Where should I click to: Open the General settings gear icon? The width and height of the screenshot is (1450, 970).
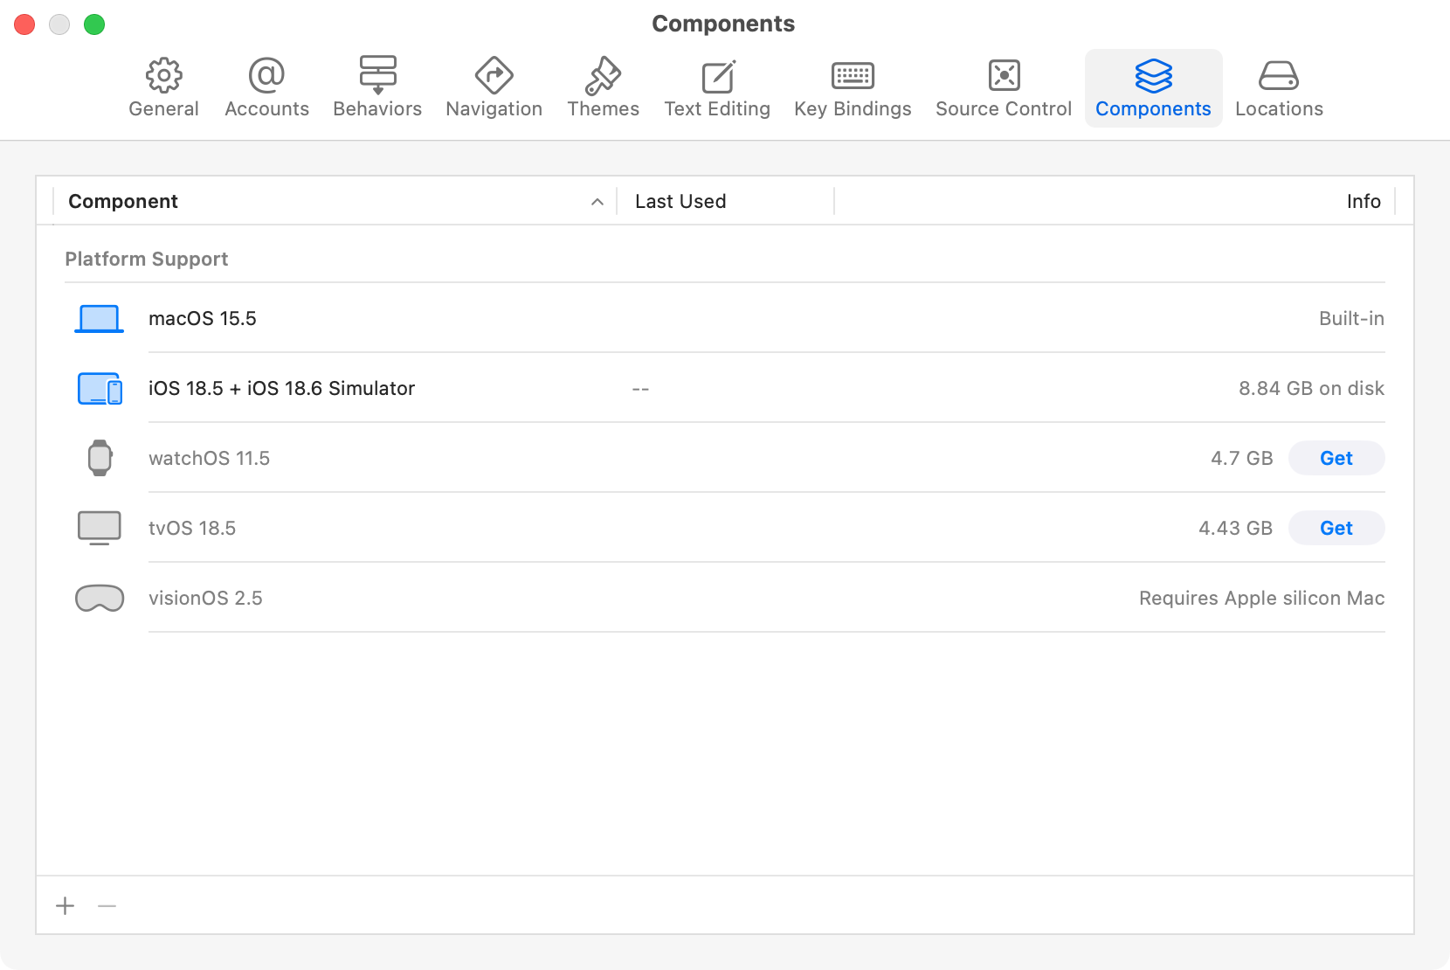163,75
